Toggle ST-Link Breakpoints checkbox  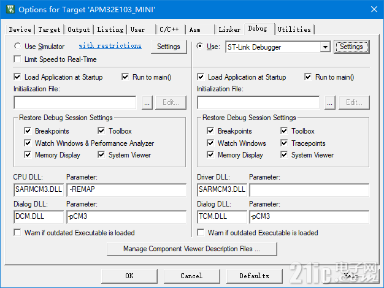[x=210, y=131]
